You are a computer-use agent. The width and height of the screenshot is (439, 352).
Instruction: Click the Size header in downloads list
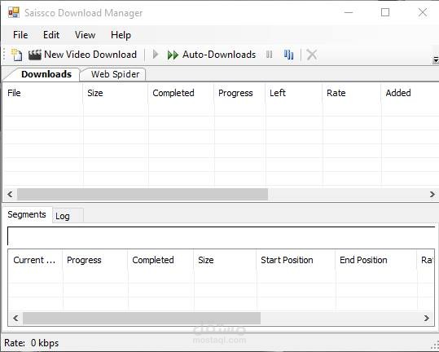pos(115,93)
